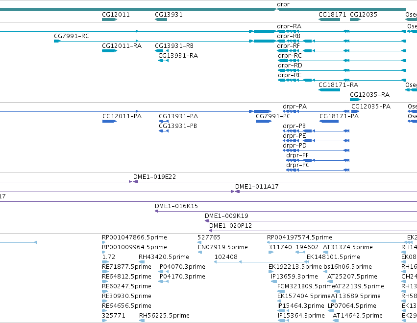Select the CG12011 gene label
This screenshot has width=417, height=323.
click(116, 15)
